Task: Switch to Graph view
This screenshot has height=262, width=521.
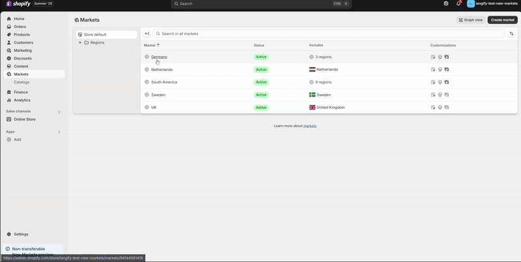Action: (471, 20)
